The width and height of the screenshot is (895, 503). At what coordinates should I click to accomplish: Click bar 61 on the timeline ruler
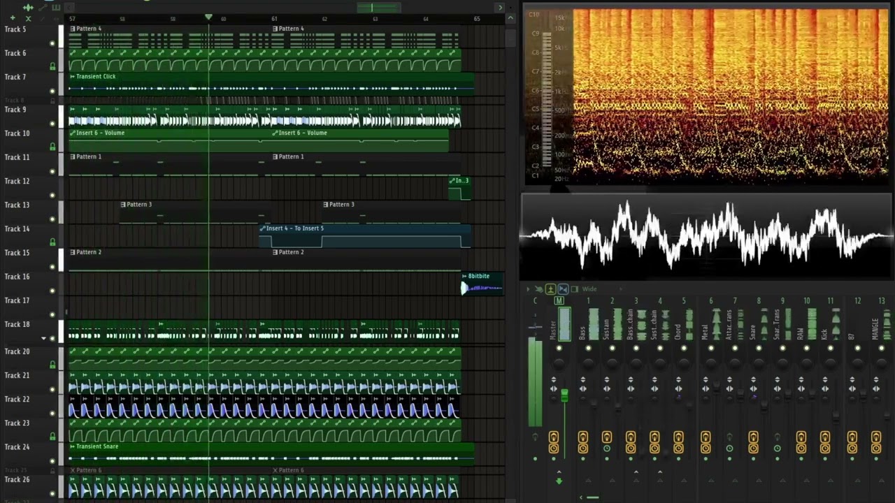[x=274, y=19]
